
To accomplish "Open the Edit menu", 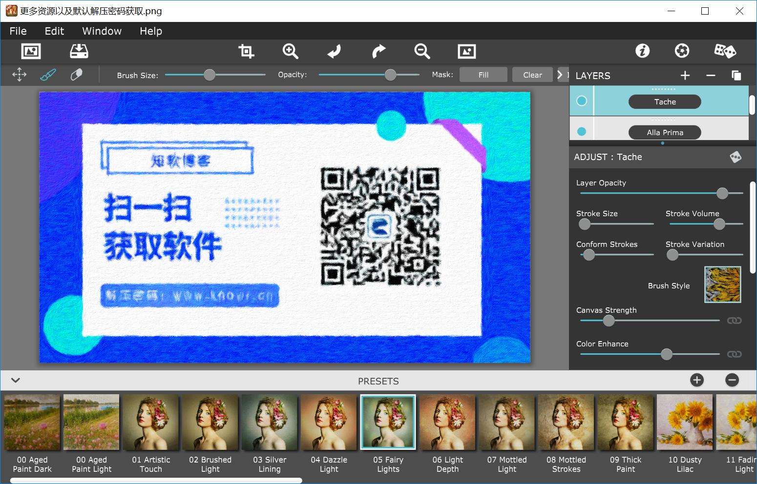I will [54, 31].
